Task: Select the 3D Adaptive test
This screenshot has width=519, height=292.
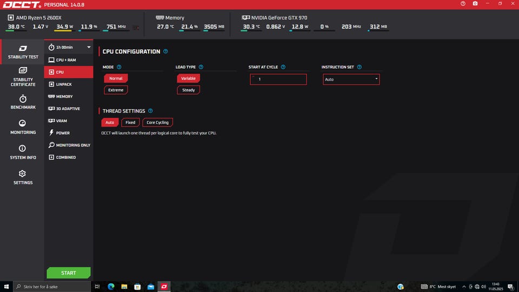Action: (69, 109)
